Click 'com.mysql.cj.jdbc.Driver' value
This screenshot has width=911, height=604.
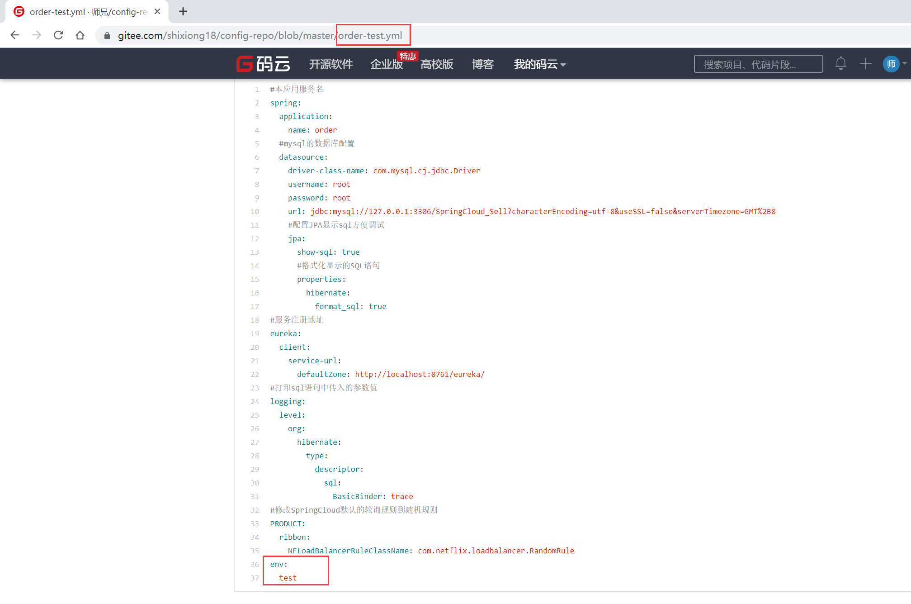pos(426,171)
